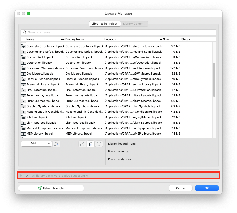The image size is (237, 213).
Task: Click the Reload & Apply button
Action: tap(51, 188)
